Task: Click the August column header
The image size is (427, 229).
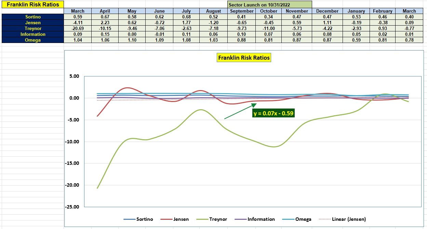Action: point(214,11)
